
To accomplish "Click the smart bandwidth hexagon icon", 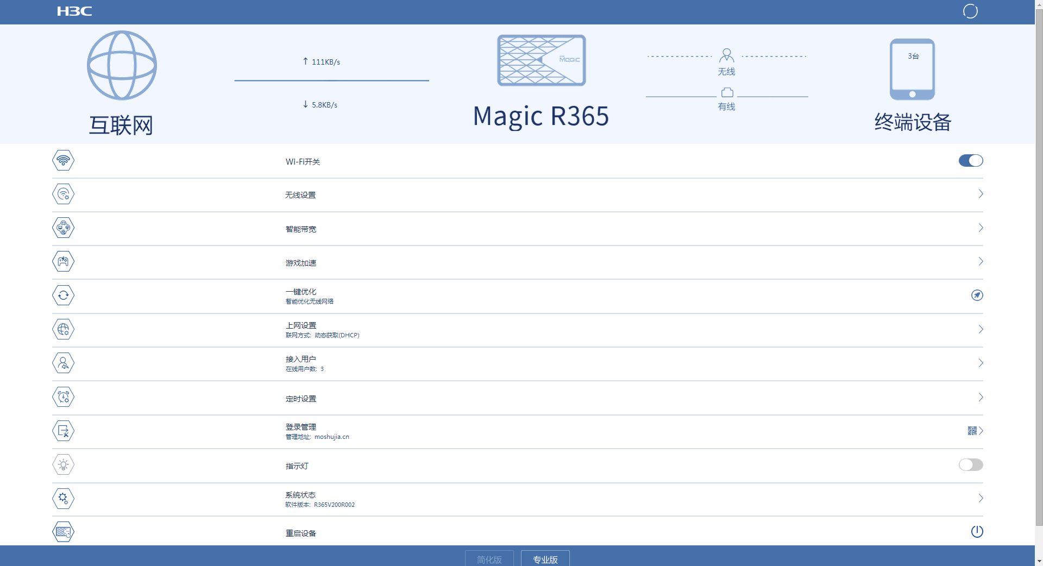I will click(63, 228).
